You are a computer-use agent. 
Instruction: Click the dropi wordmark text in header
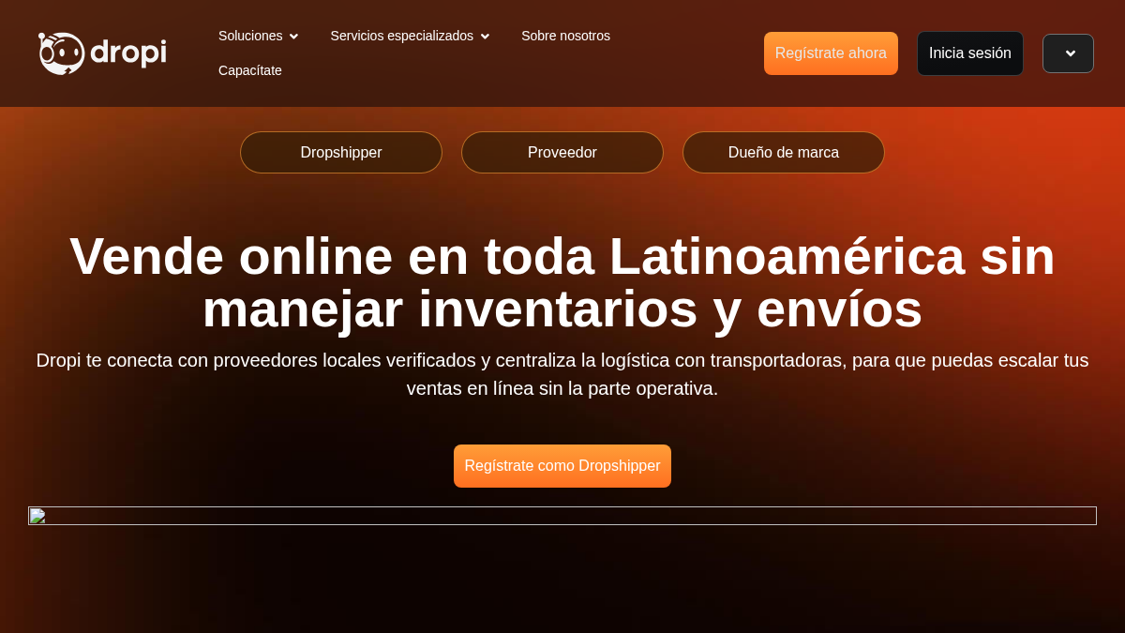pos(128,53)
